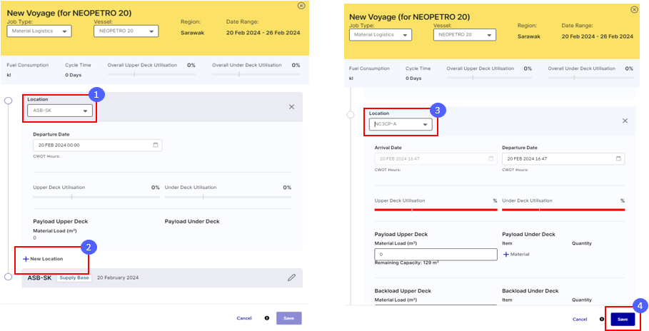Click right panel '20 Feb 2024 - 26 Feb 2024'
The height and width of the screenshot is (331, 649).
pos(598,36)
